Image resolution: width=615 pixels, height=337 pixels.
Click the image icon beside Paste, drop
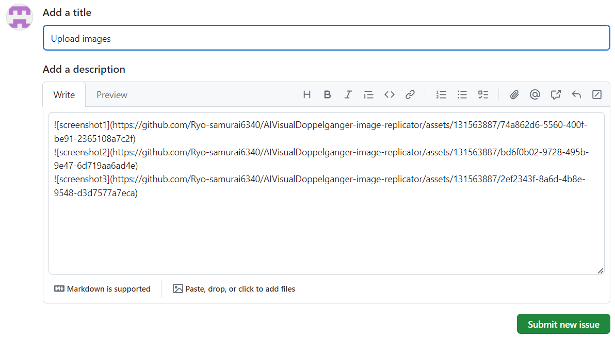tap(177, 288)
